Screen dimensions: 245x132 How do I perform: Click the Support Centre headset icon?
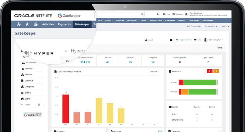point(177,40)
